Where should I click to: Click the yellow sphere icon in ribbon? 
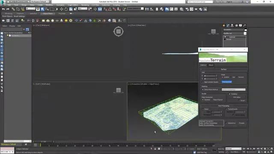[x=66, y=21]
